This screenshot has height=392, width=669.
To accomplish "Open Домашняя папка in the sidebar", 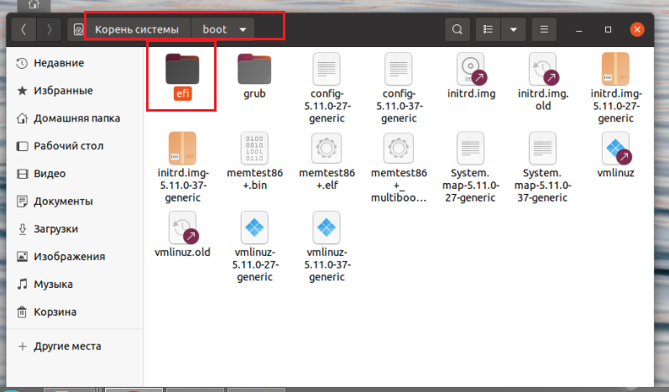I will pos(75,118).
